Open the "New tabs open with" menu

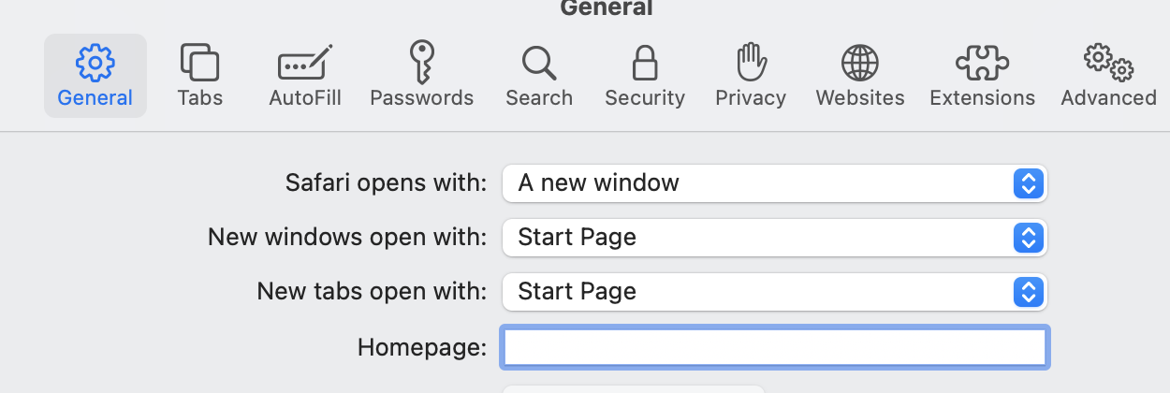pyautogui.click(x=758, y=292)
